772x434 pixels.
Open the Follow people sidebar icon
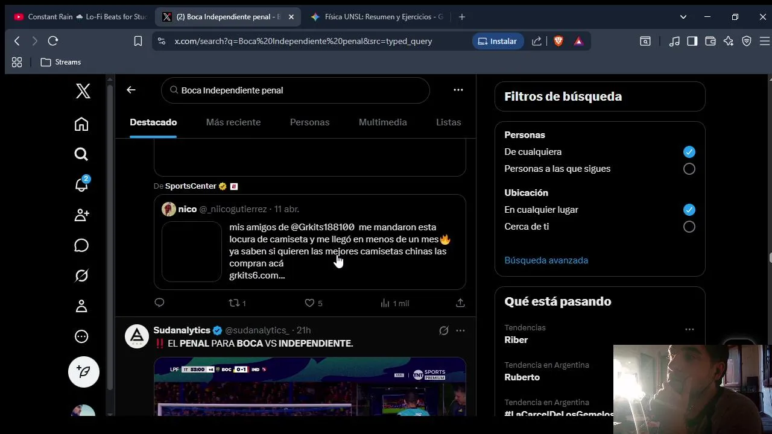pyautogui.click(x=81, y=215)
